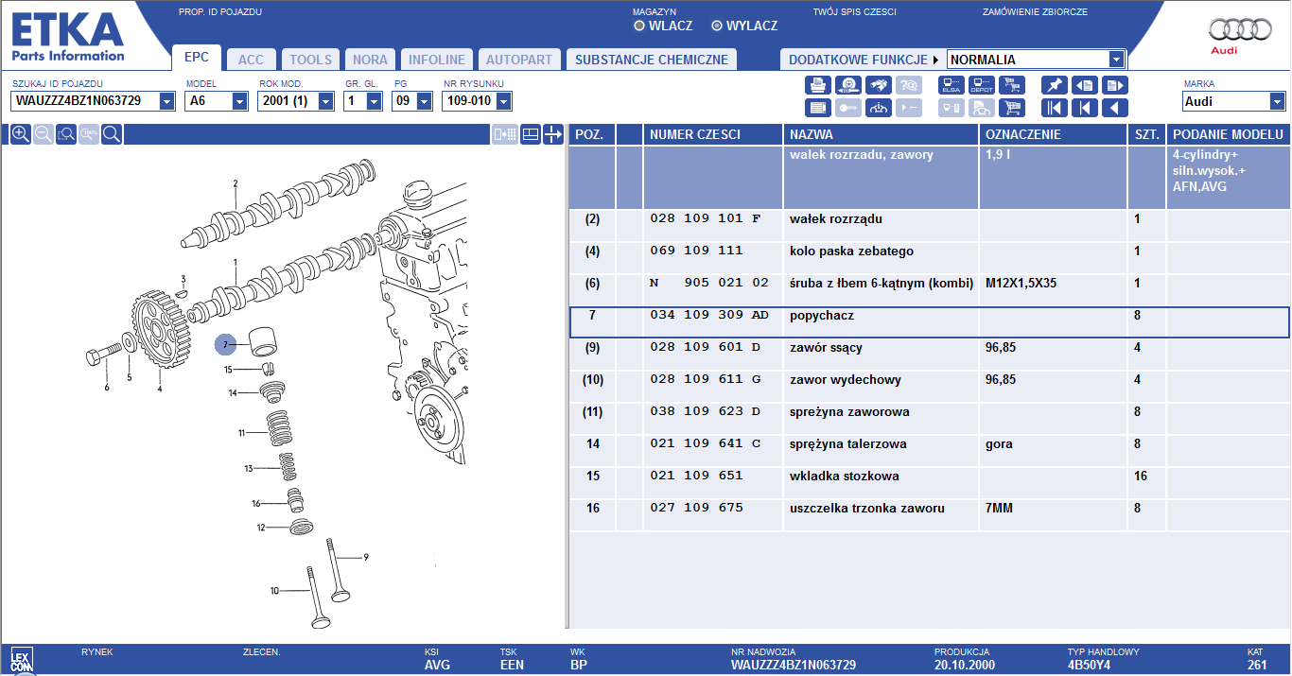Toggle the split panel layout icon
Viewport: 1292px width, 676px height.
531,134
